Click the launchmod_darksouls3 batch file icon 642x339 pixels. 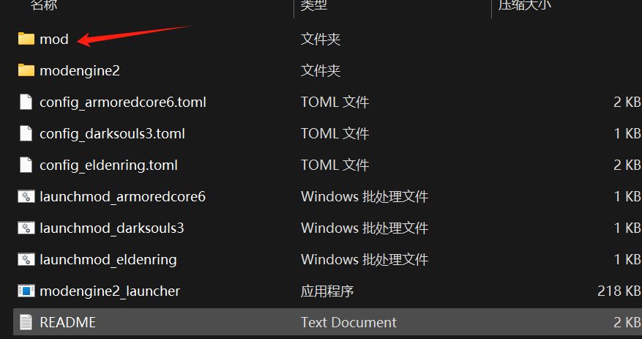(26, 228)
